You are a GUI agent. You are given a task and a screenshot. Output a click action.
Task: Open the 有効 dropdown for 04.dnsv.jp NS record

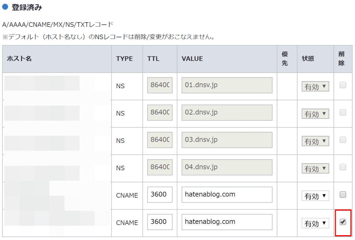coord(315,169)
